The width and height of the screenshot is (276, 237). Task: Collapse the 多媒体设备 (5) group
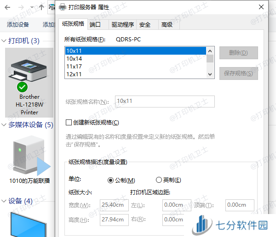tap(4, 125)
